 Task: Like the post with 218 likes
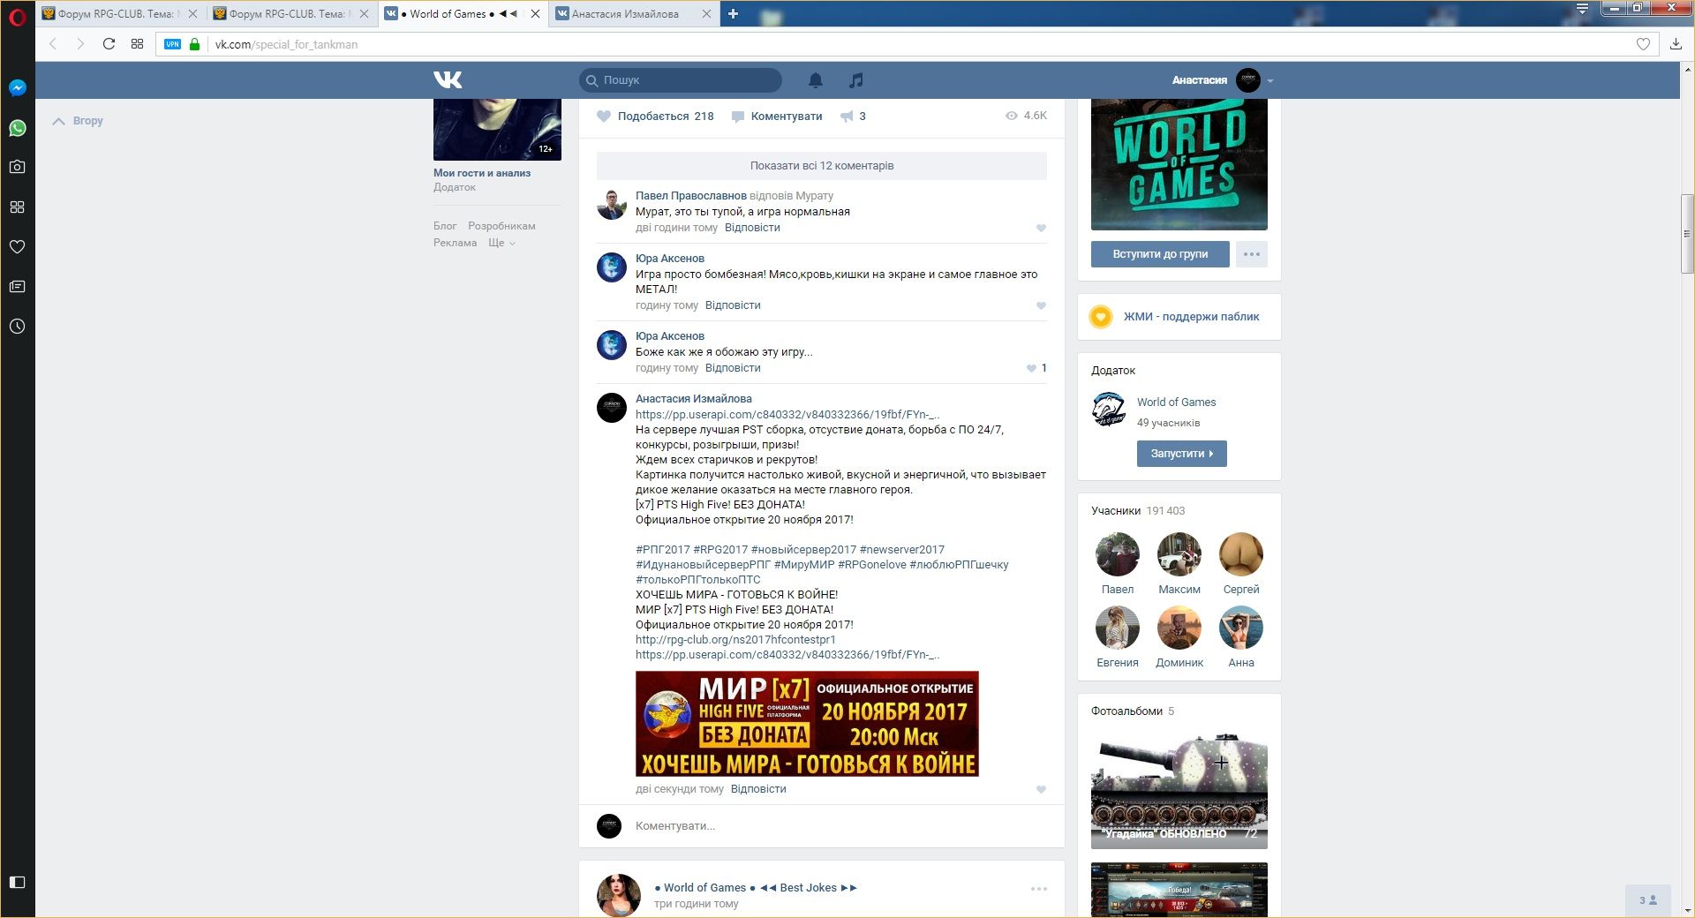coord(655,117)
